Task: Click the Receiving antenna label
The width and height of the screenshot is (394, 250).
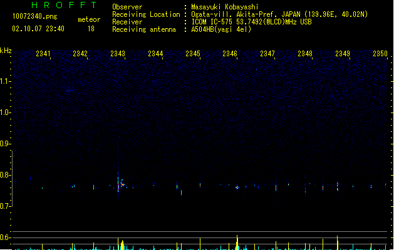Action: (x=144, y=29)
